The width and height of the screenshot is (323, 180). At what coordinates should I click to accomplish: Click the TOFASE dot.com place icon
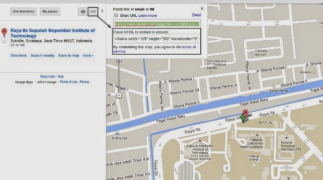[x=252, y=53]
